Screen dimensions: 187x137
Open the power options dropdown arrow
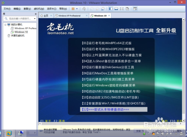coord(77,9)
